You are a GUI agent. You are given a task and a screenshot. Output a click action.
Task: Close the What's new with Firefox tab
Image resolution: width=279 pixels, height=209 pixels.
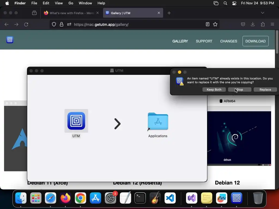click(x=98, y=13)
